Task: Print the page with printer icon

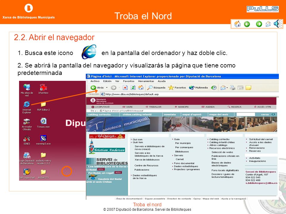Action: point(233,88)
